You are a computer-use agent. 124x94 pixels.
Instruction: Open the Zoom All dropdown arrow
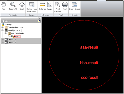(x=13, y=11)
